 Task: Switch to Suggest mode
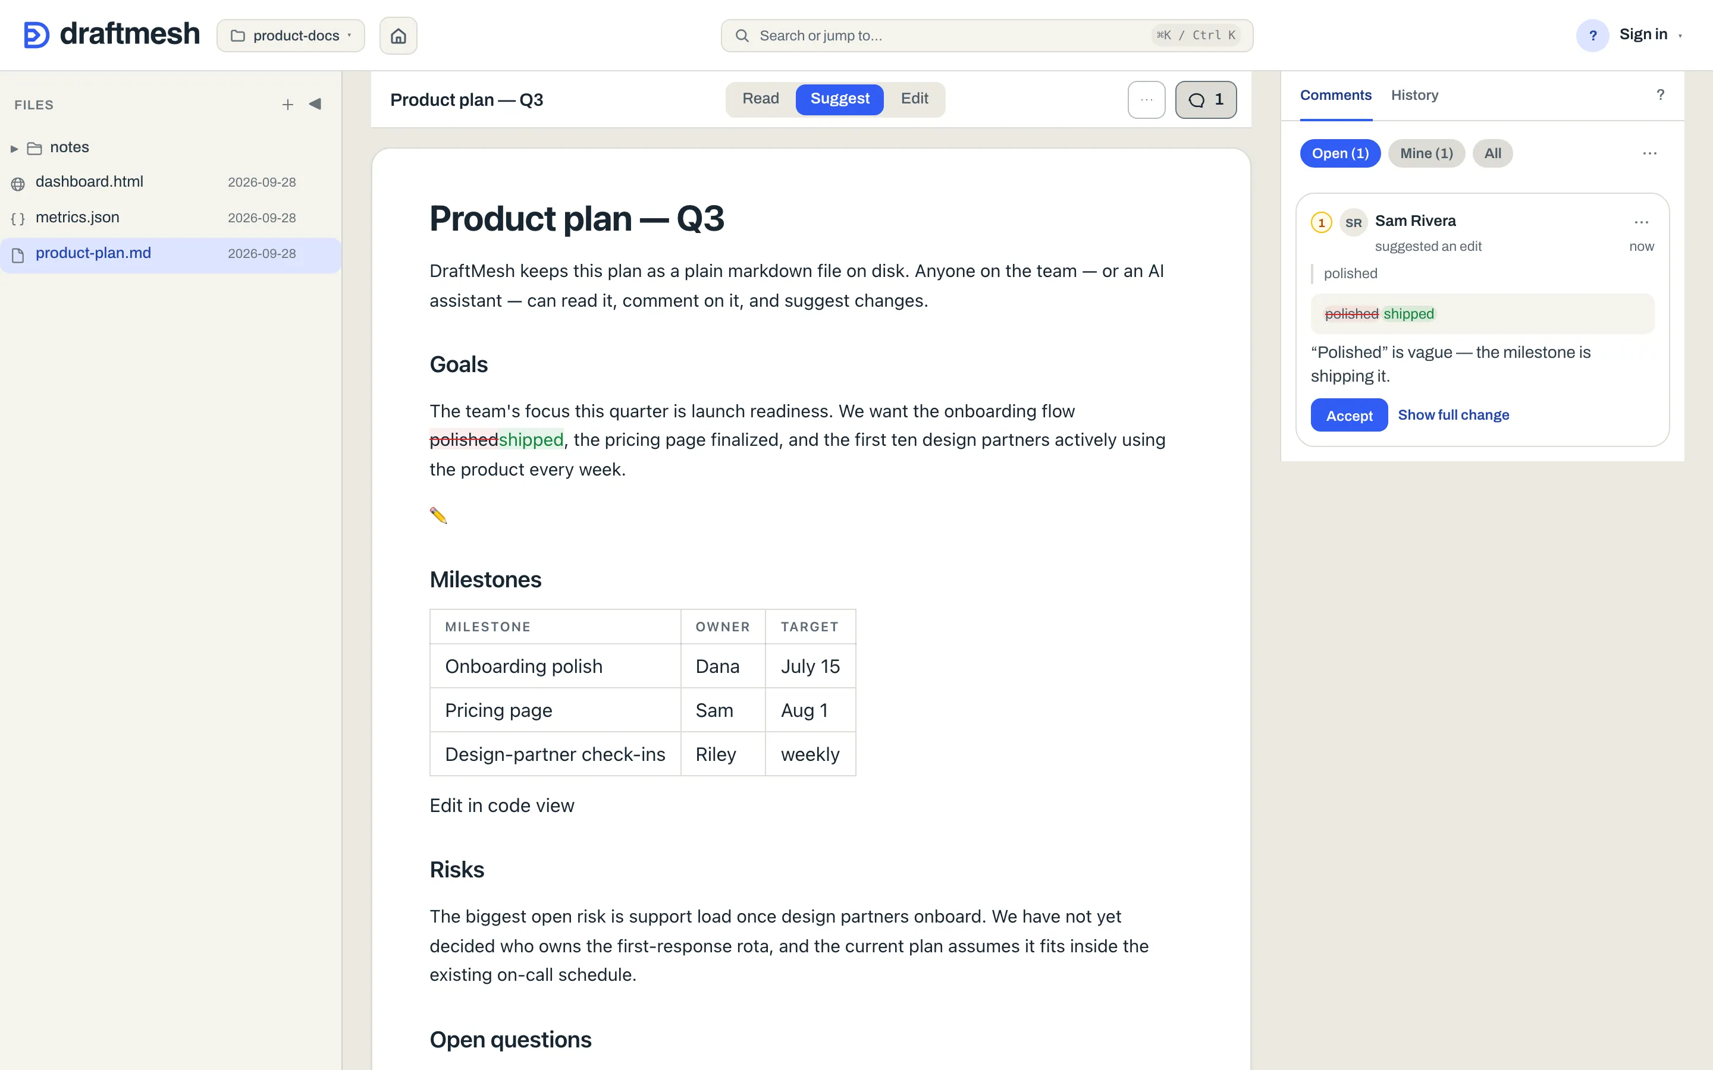point(839,99)
